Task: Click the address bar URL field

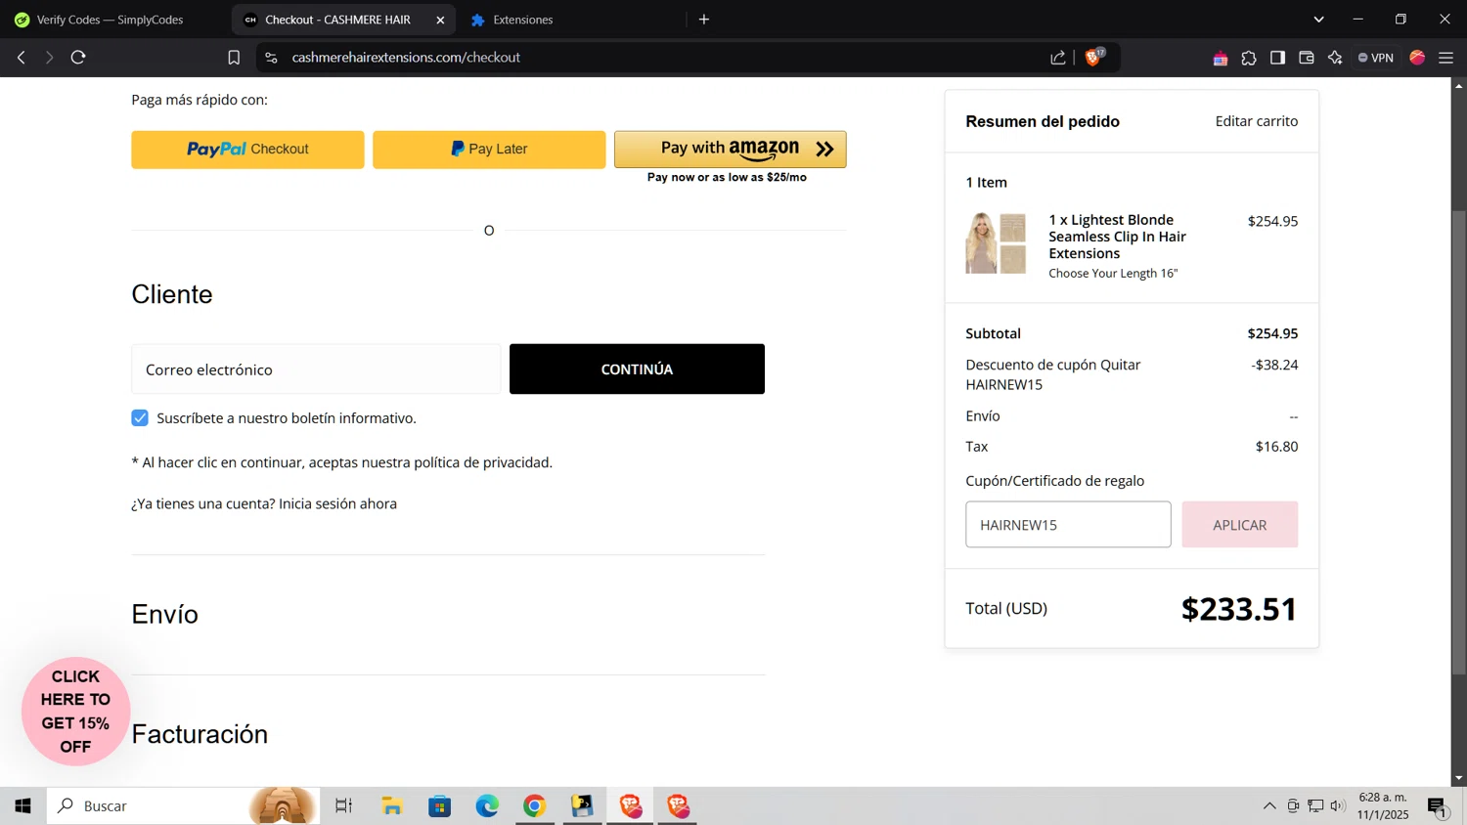Action: coord(665,58)
